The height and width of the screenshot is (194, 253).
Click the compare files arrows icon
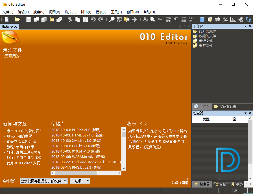pyautogui.click(x=217, y=19)
